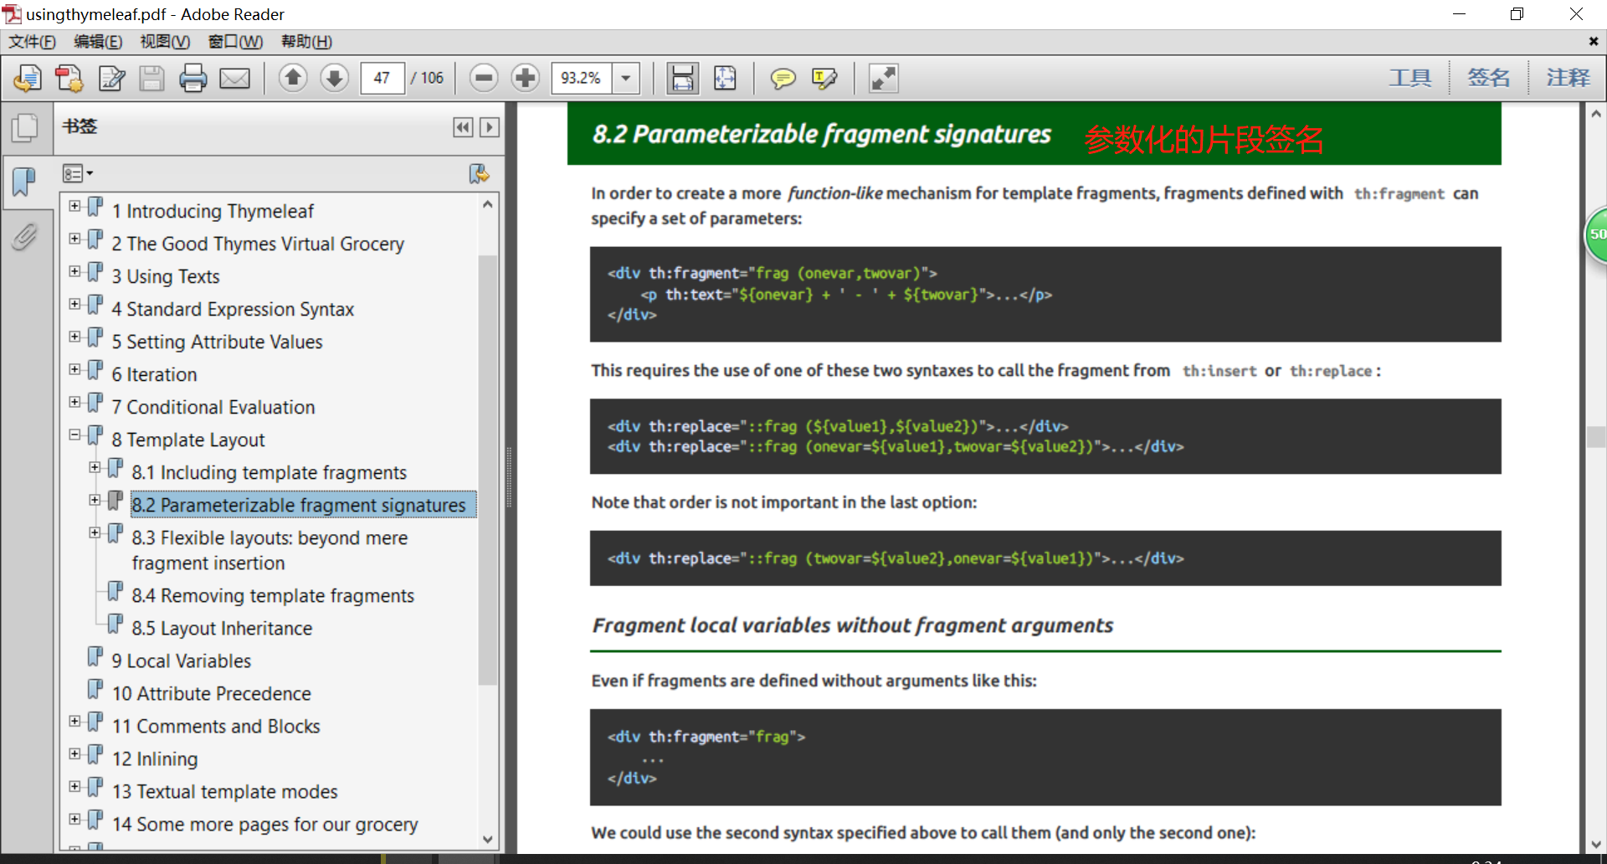Screen dimensions: 1607x864
Task: Add a sticky note comment
Action: (x=783, y=79)
